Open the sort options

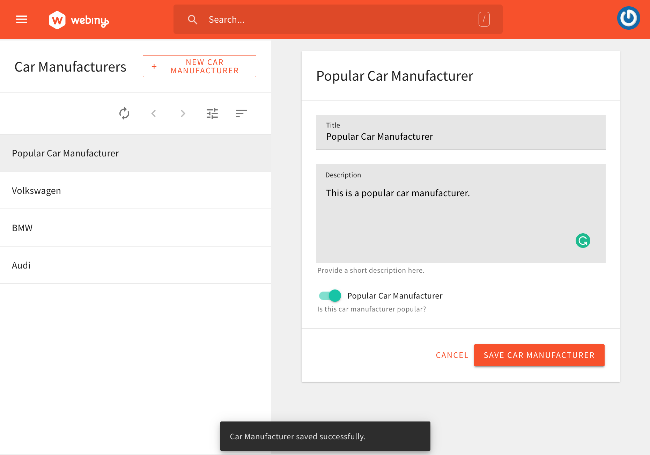241,113
